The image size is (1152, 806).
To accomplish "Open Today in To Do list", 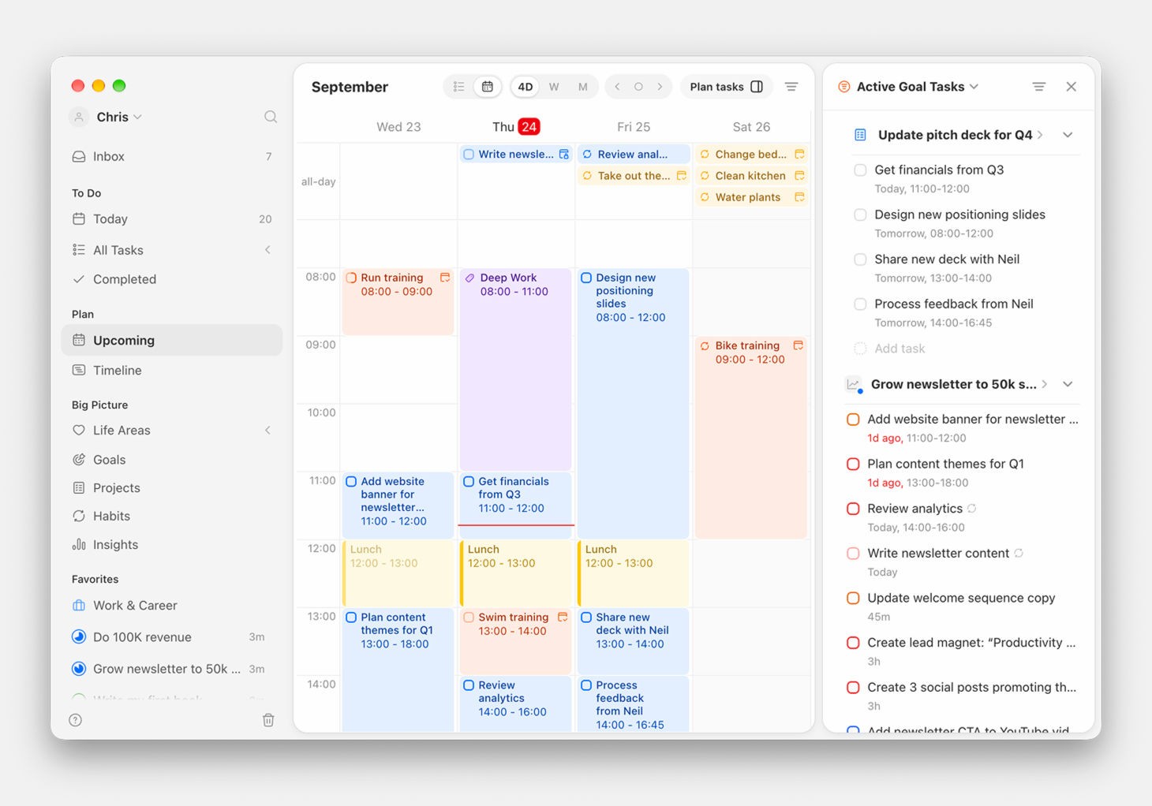I will (x=172, y=219).
